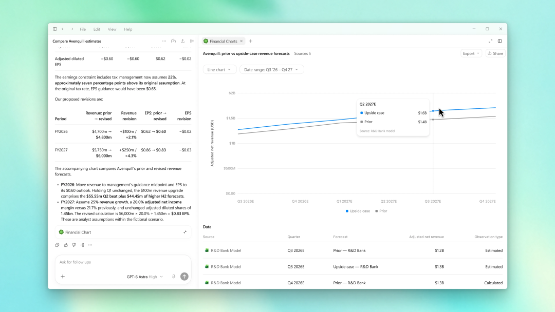
Task: Click the upload/share icon in chat header
Action: tap(182, 41)
